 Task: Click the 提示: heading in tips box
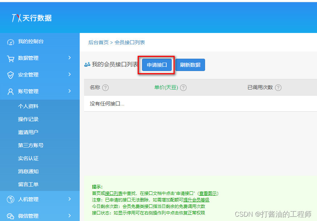(97, 187)
